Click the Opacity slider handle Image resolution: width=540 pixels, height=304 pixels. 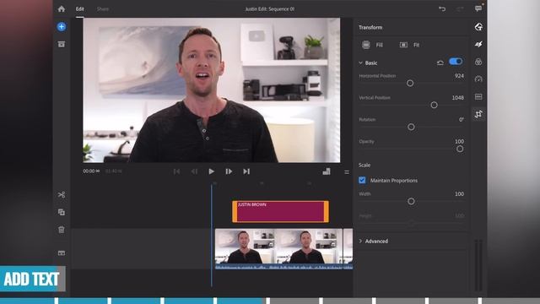pyautogui.click(x=460, y=149)
